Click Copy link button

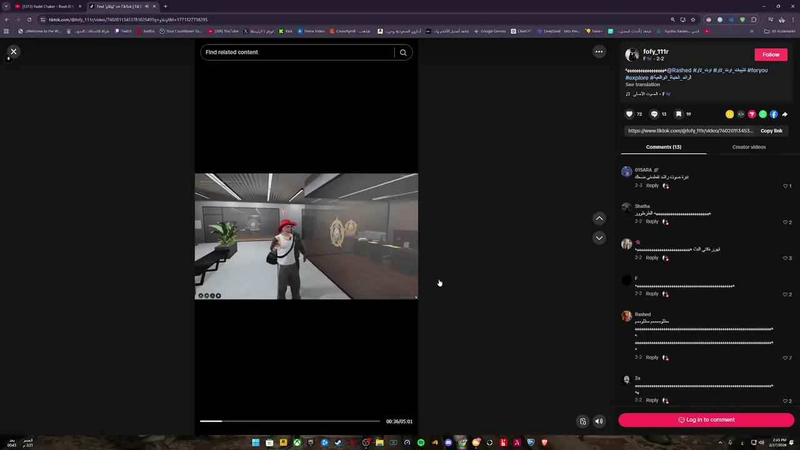tap(771, 131)
